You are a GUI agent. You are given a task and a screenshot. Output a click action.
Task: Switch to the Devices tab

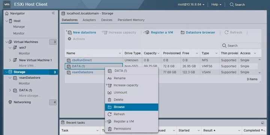click(106, 20)
